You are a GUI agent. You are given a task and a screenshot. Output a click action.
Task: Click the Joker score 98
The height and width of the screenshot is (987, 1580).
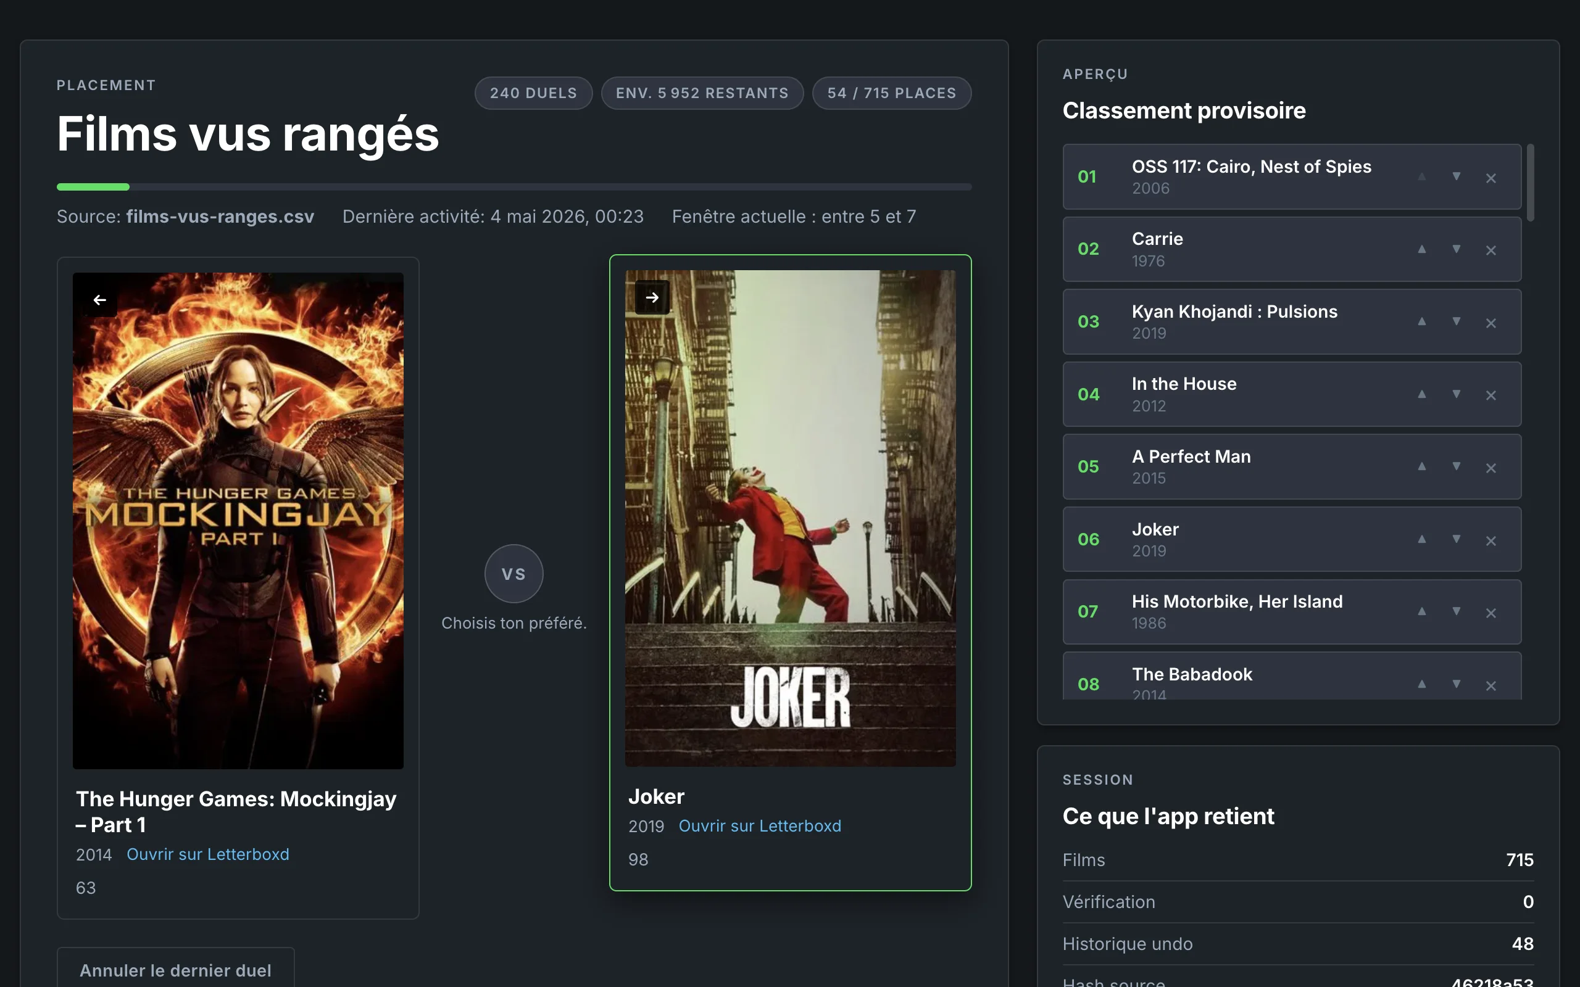click(638, 860)
